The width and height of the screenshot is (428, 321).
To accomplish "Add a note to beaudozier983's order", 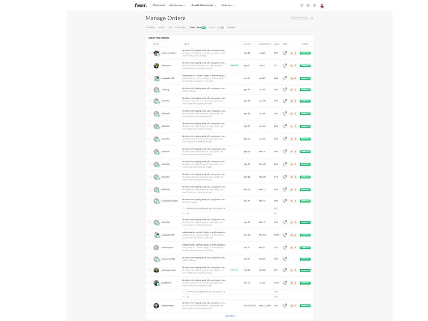I will pyautogui.click(x=285, y=259).
